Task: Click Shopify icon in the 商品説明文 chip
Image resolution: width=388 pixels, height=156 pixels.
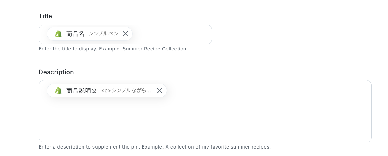Action: tap(58, 91)
